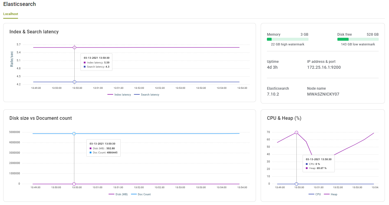This screenshot has width=389, height=205.
Task: Click the 'Heap: 69.67 %' tooltip row
Action: tap(316, 168)
